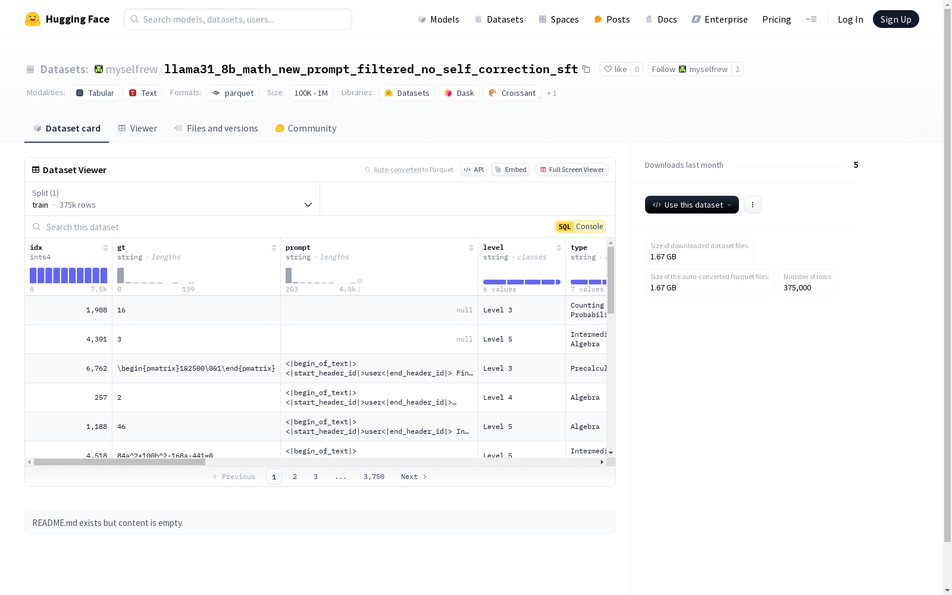Focus the Search models, datasets, users field
The image size is (952, 595).
pyautogui.click(x=238, y=19)
